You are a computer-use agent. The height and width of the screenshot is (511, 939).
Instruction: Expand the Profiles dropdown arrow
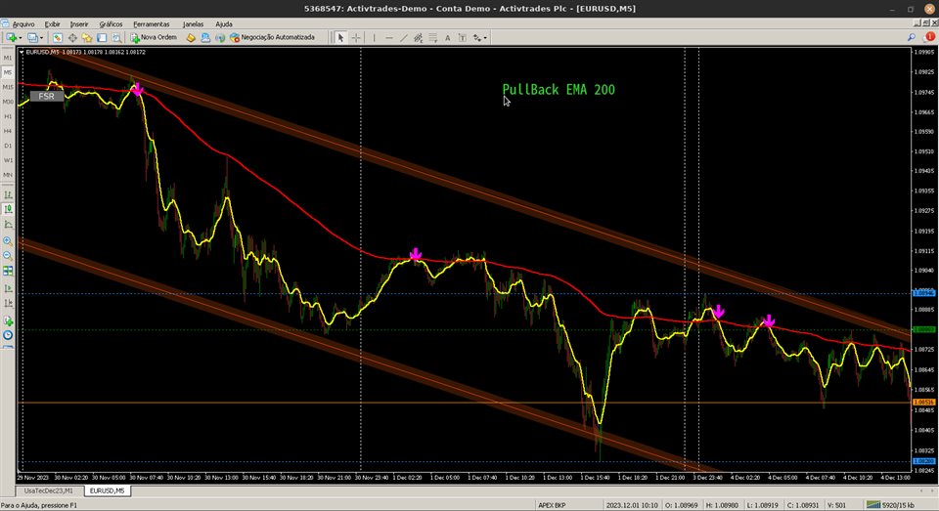tap(41, 38)
